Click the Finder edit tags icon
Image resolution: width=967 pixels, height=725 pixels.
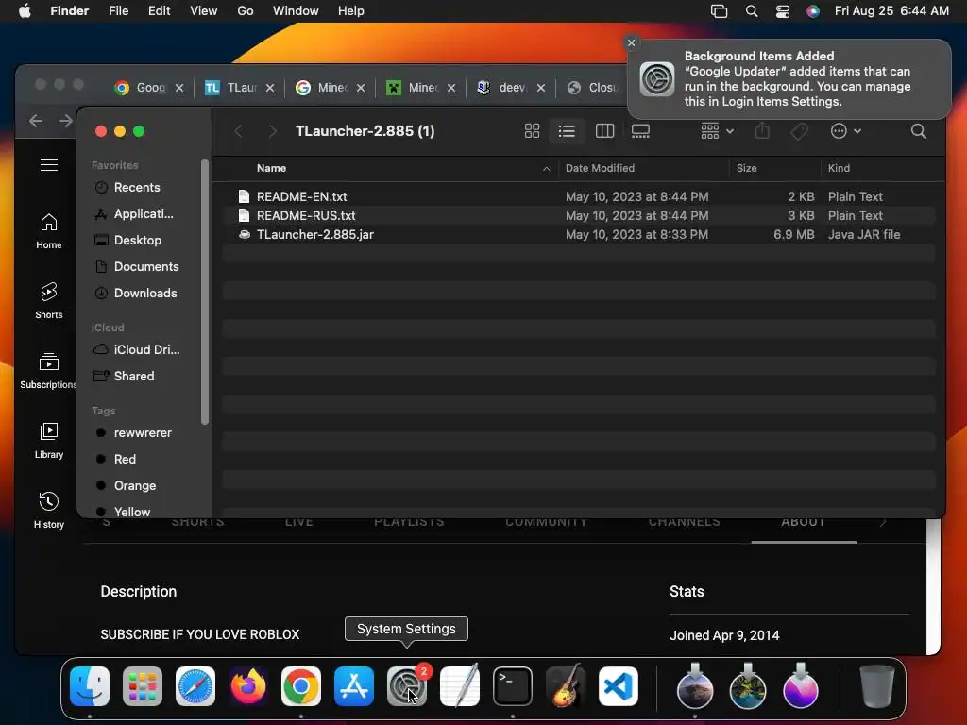(799, 130)
